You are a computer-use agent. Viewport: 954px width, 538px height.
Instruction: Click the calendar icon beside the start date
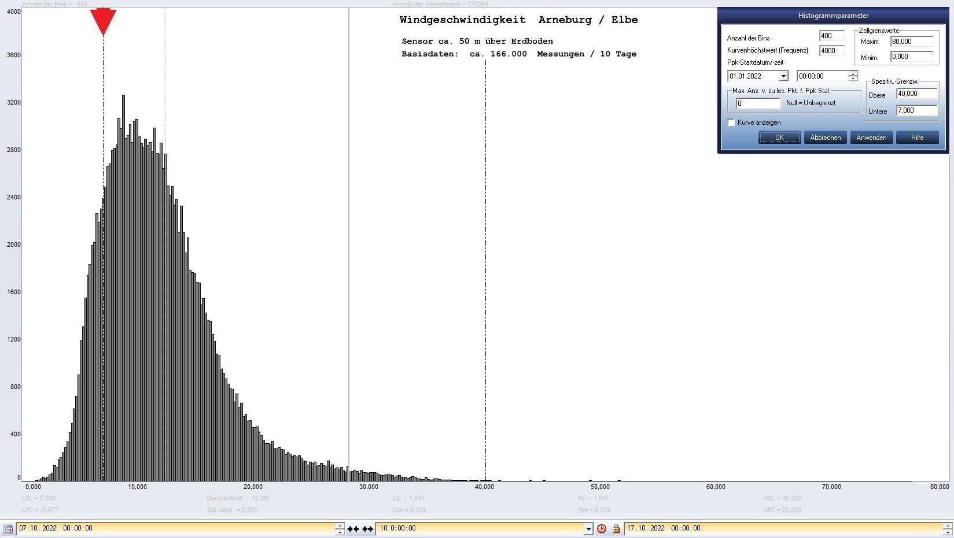pyautogui.click(x=8, y=529)
